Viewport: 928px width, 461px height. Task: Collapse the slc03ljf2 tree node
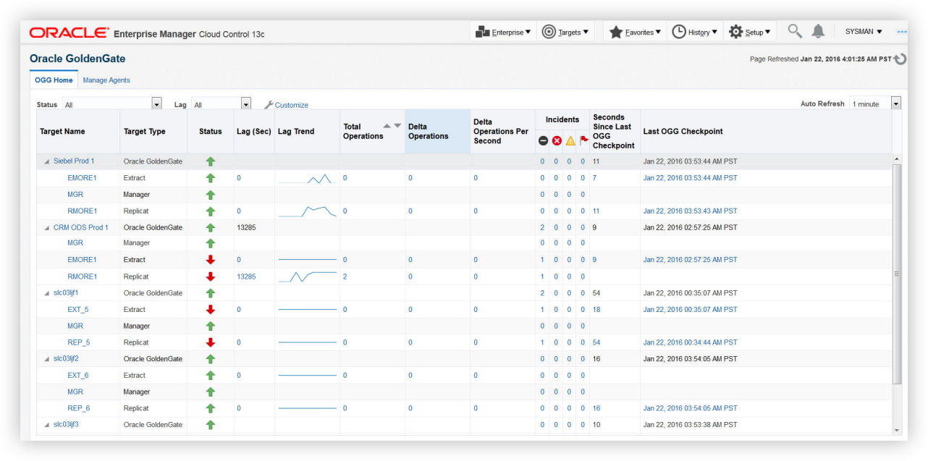tap(47, 359)
